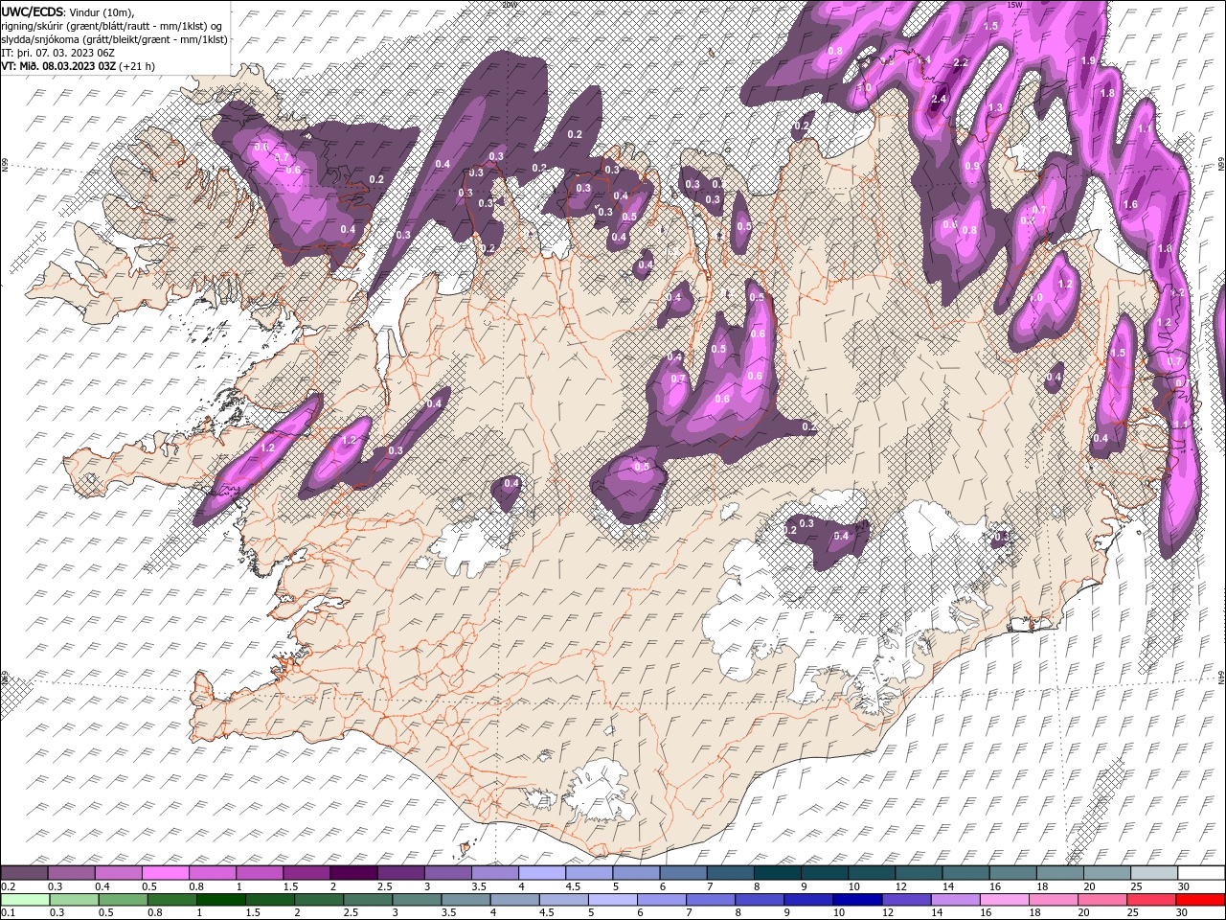The width and height of the screenshot is (1226, 920).
Task: Click the 2.5 swatch in lower rain legend
Action: pyautogui.click(x=368, y=900)
